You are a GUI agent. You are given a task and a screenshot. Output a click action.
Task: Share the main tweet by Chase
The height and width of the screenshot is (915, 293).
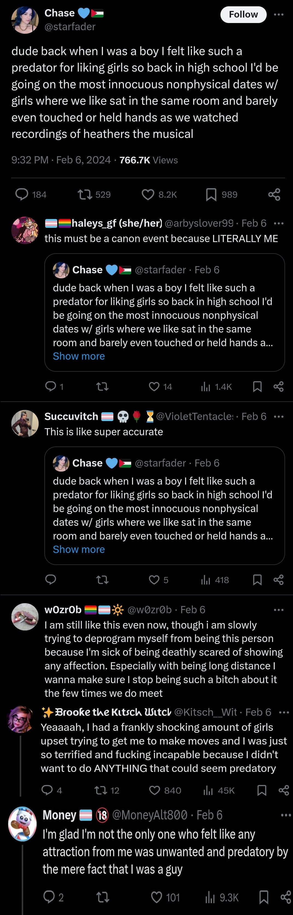pos(274,194)
